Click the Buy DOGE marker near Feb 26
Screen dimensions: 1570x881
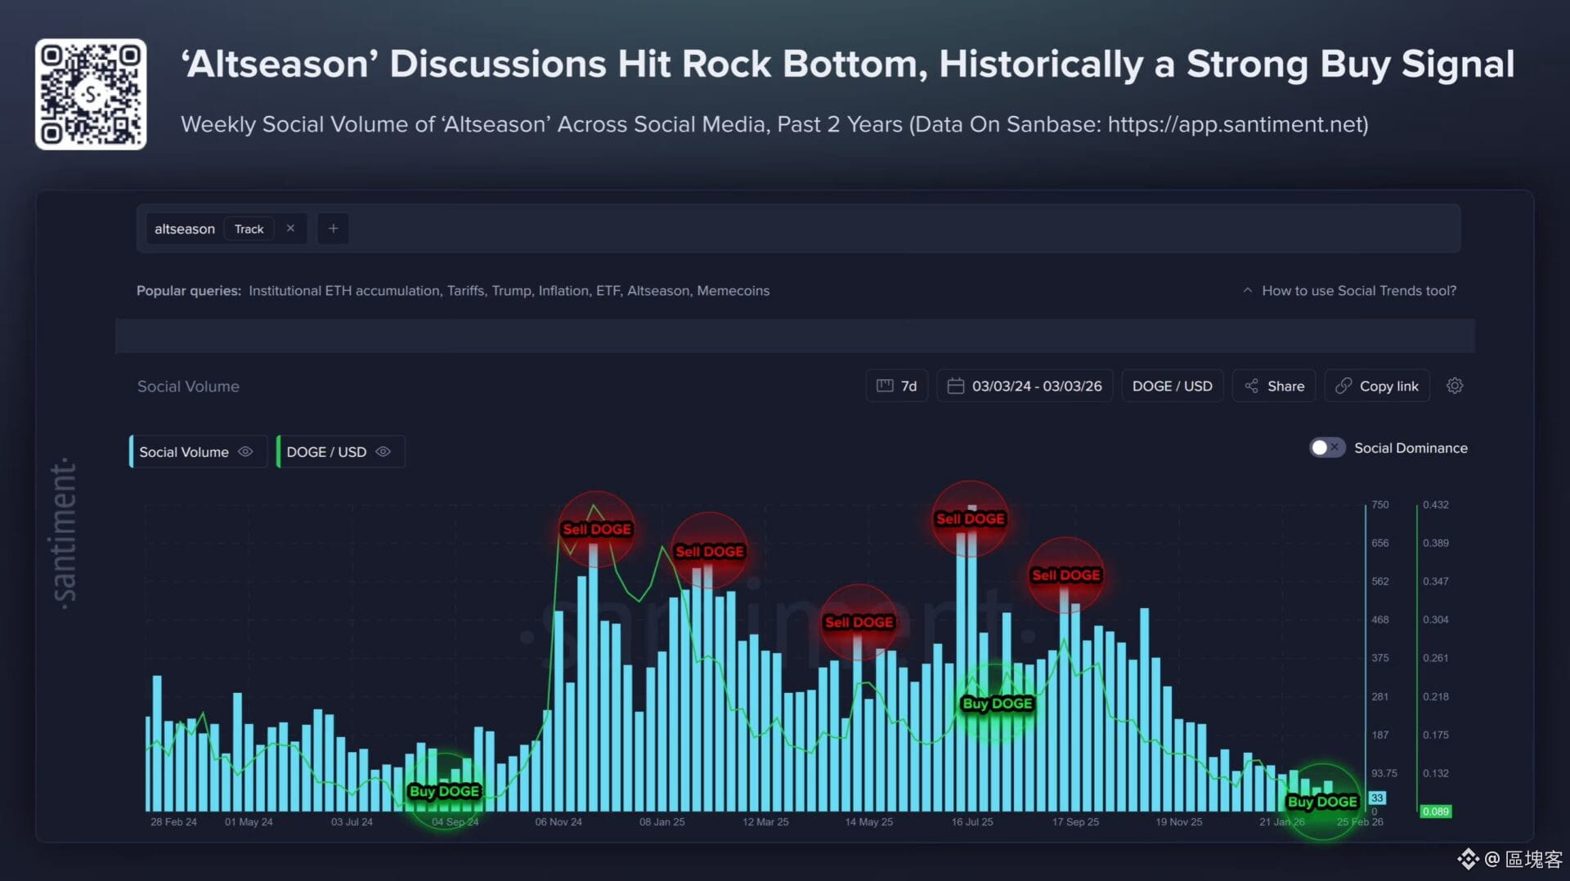coord(1322,802)
